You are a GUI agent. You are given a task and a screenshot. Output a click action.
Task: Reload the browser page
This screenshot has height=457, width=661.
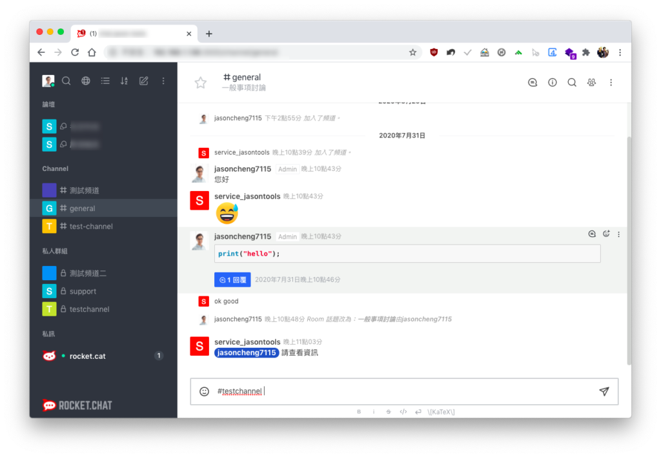coord(75,52)
